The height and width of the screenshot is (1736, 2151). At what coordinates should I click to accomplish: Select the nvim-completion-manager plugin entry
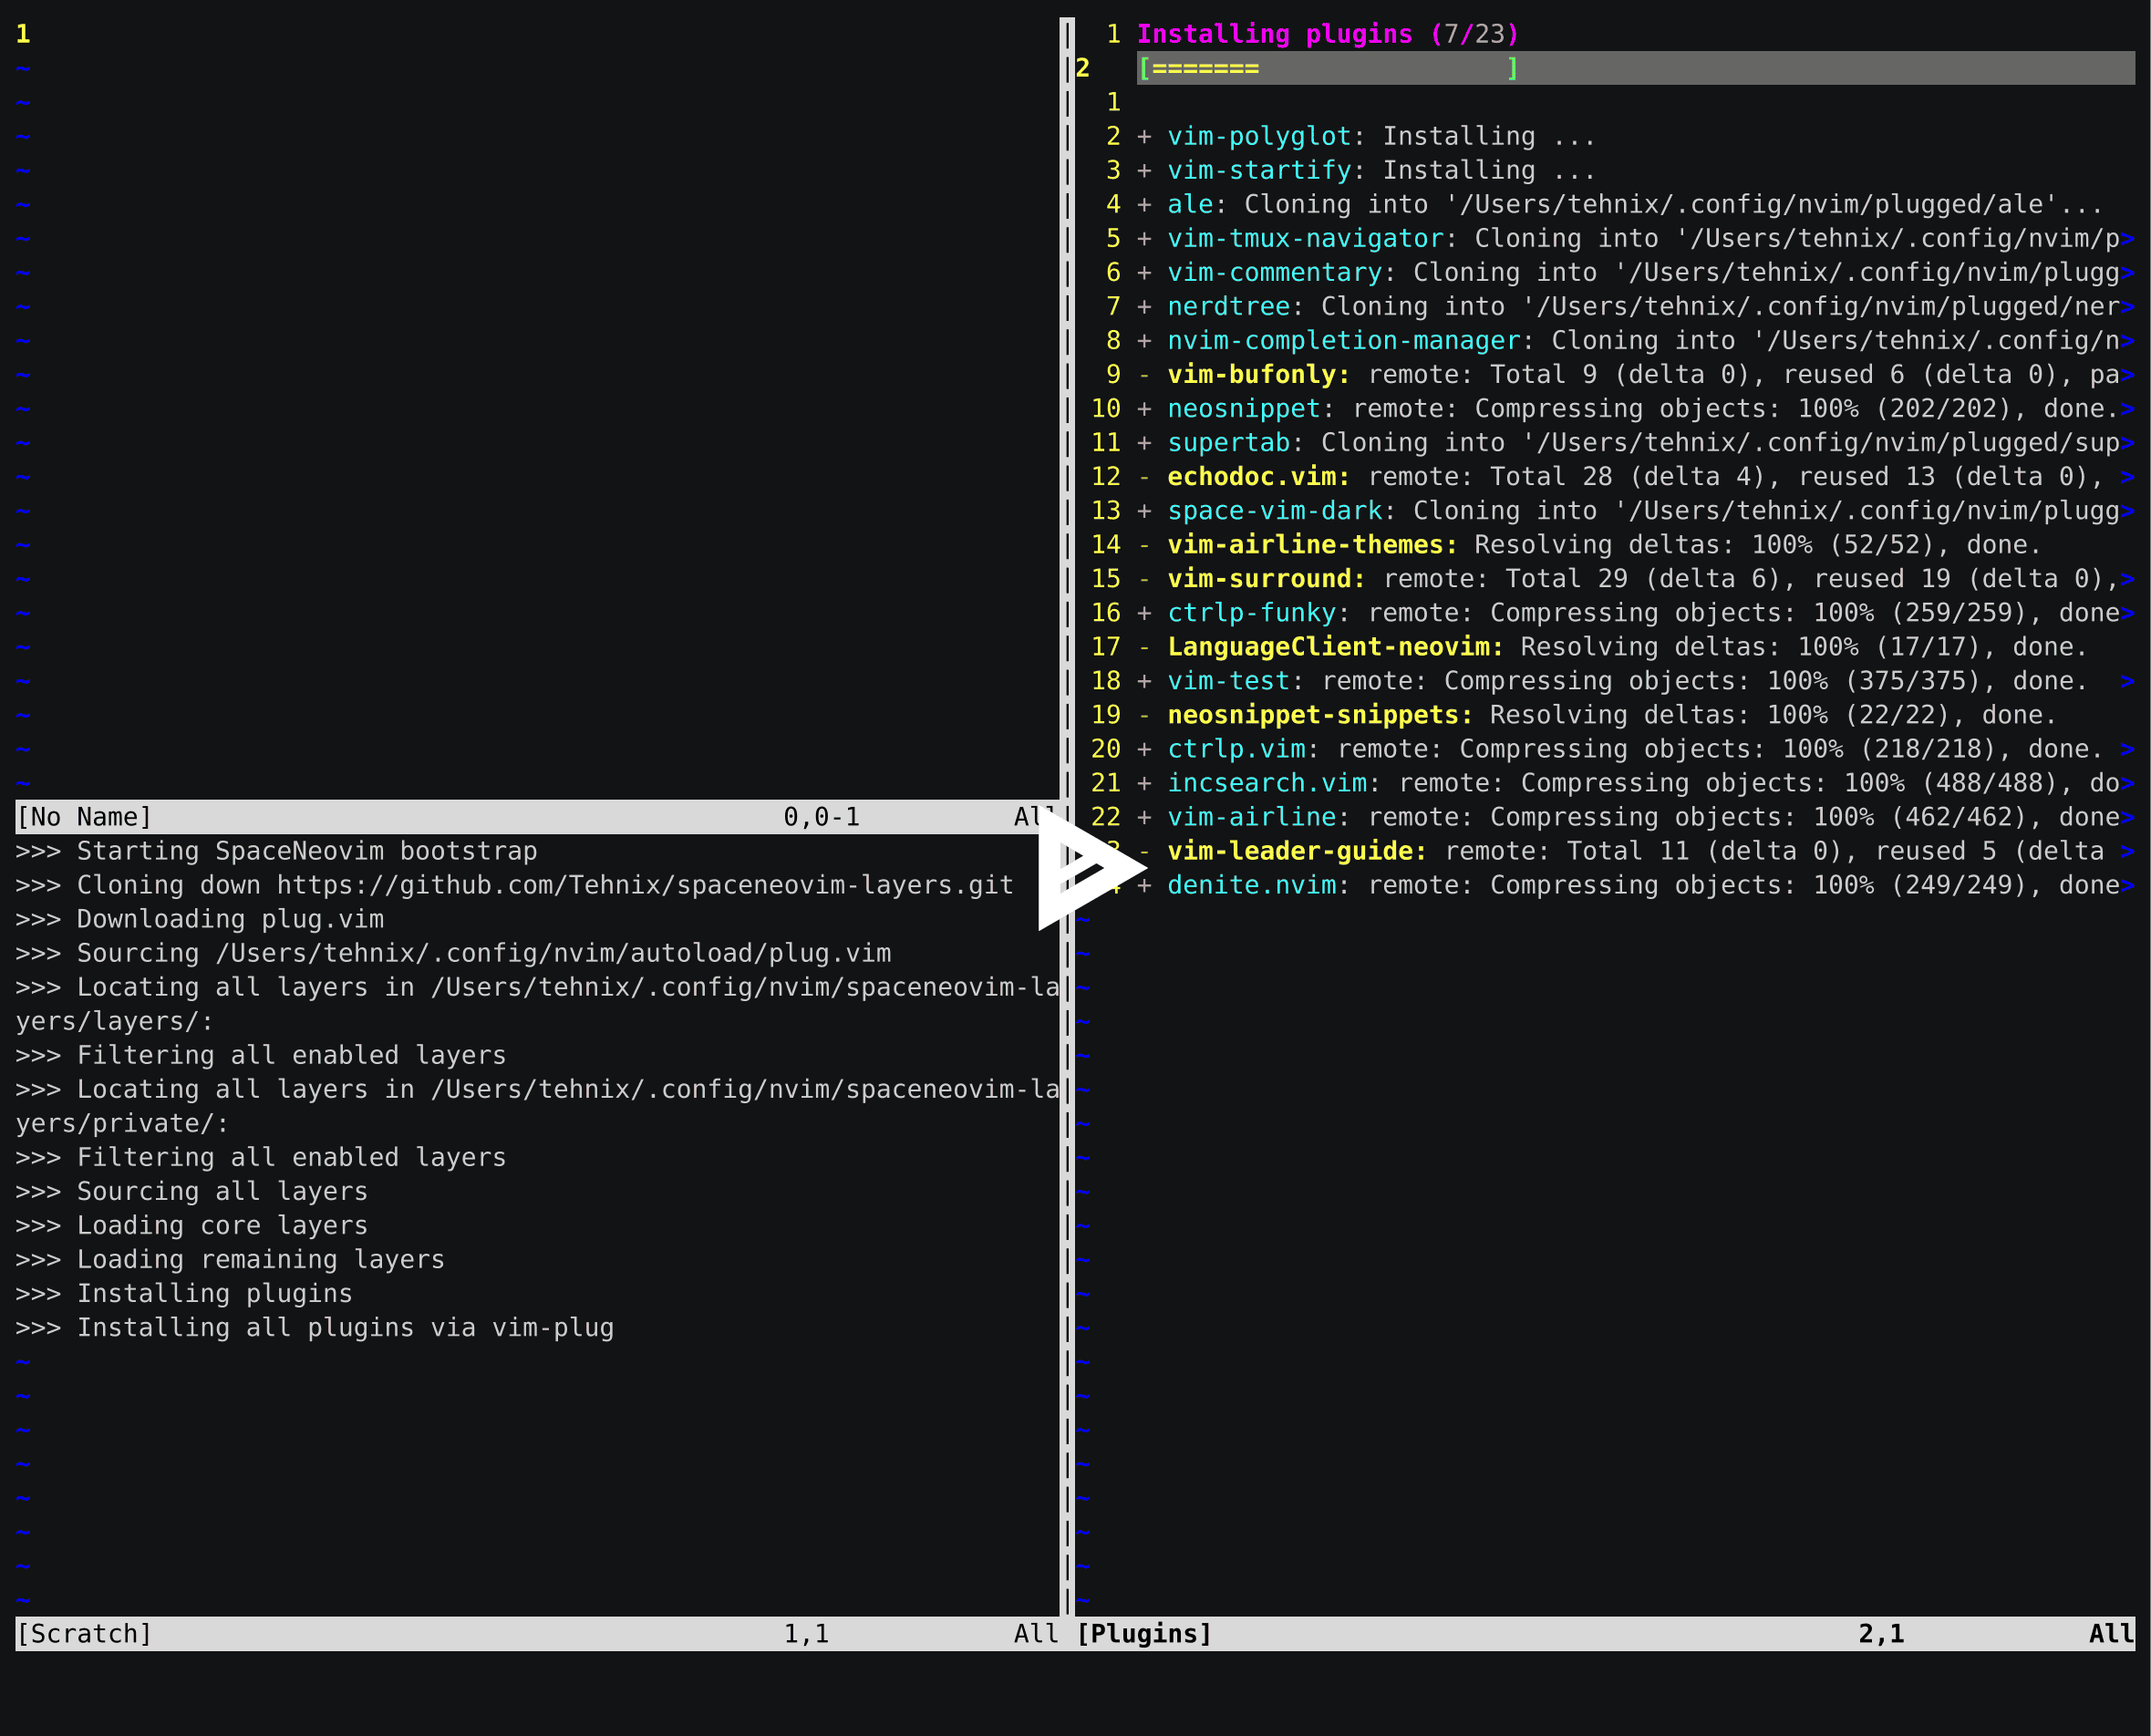(x=1636, y=340)
